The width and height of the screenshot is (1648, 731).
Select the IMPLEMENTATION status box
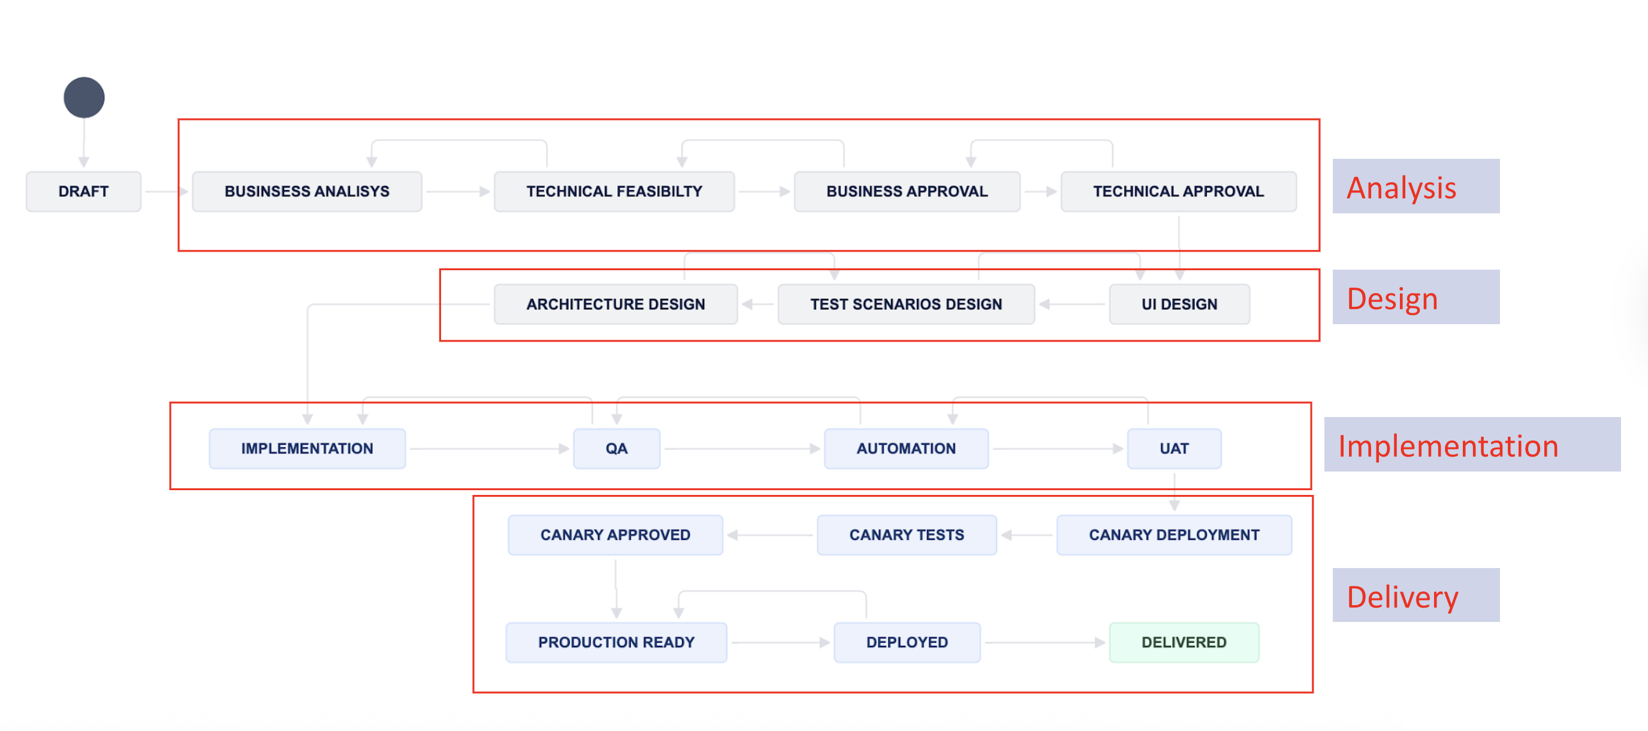pos(307,448)
